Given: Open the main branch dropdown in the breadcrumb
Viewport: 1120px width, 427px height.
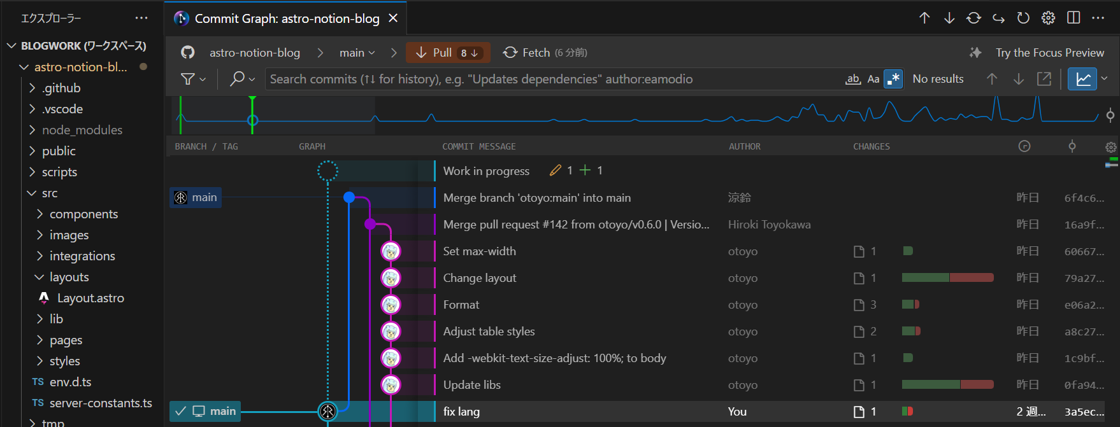Looking at the screenshot, I should tap(357, 53).
